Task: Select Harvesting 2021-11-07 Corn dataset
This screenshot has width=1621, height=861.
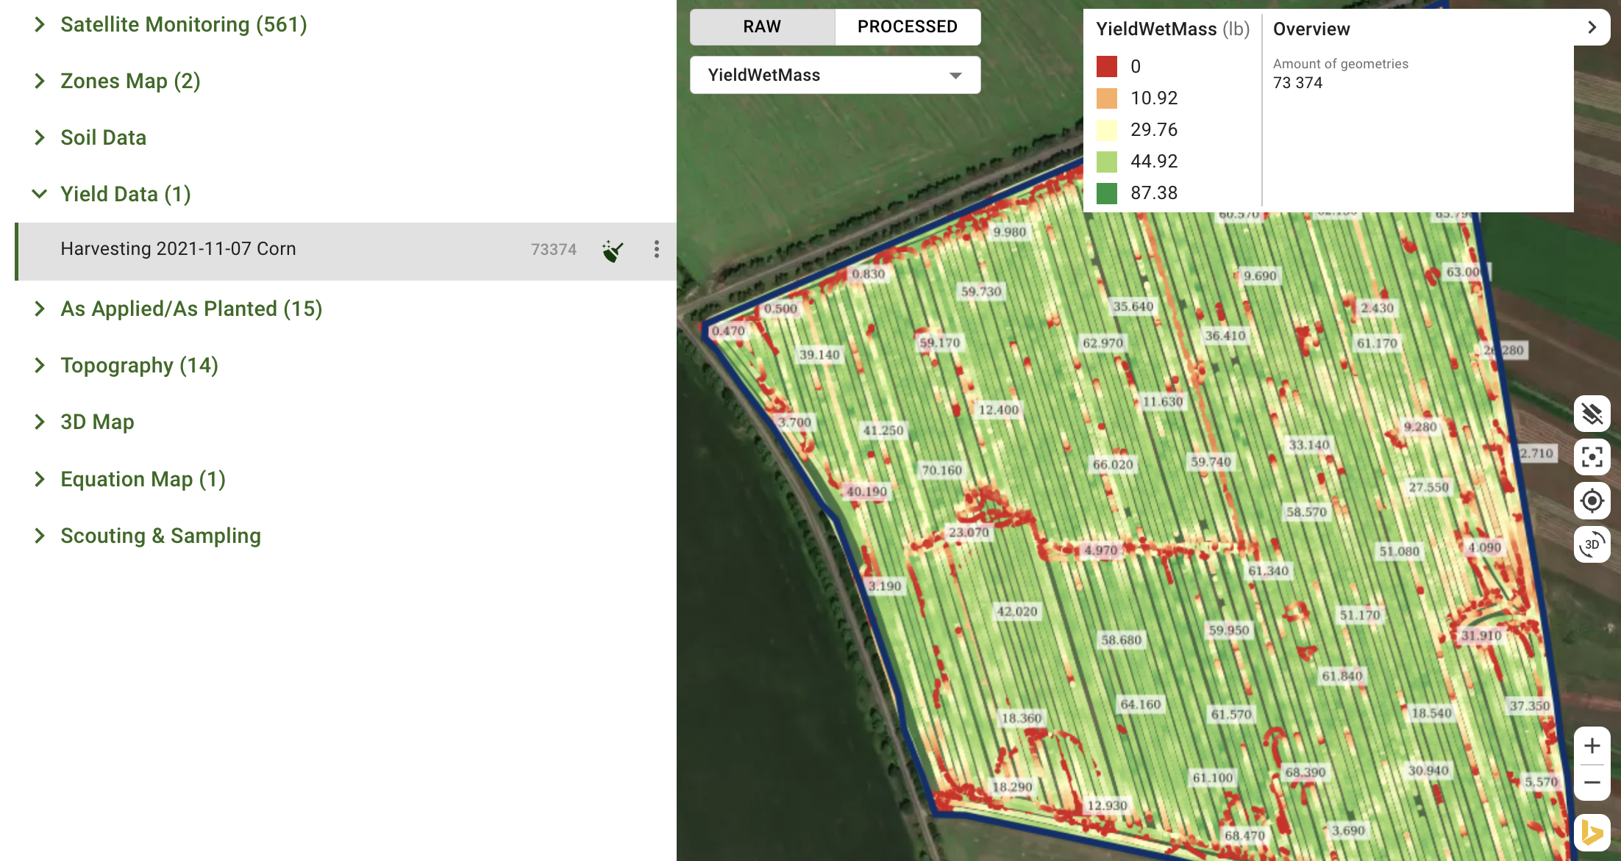Action: tap(178, 249)
